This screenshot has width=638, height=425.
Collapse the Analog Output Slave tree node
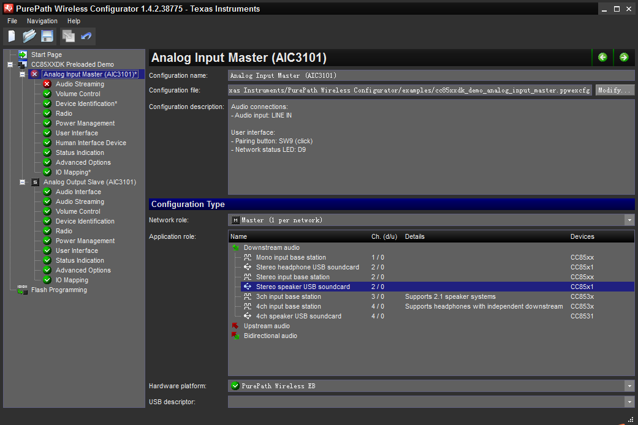(23, 182)
